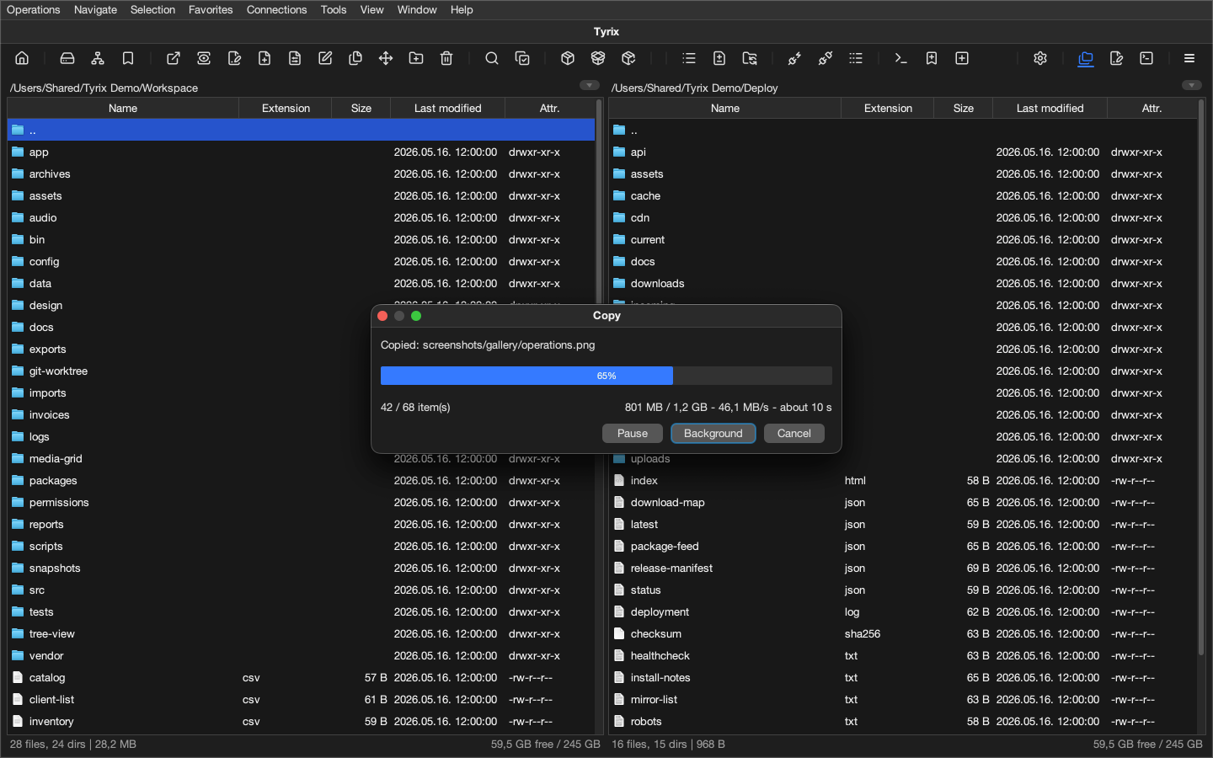Open the Navigate menu
1213x758 pixels.
95,9
